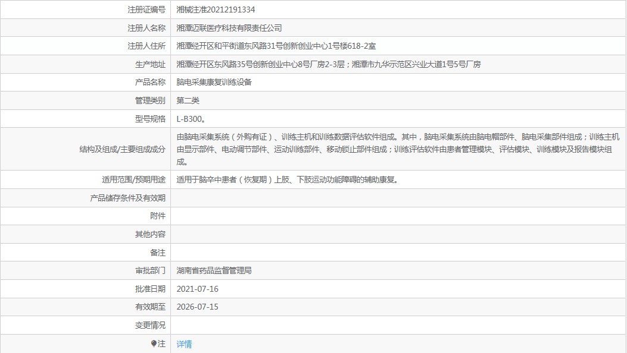Select registration number 湘械注准20212191334
This screenshot has height=353, width=627.
point(216,10)
